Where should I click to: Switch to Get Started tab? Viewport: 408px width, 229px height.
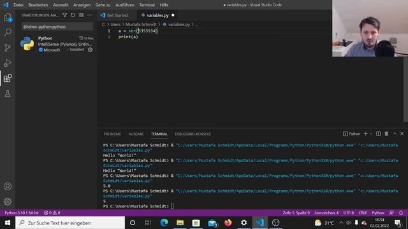tap(117, 15)
